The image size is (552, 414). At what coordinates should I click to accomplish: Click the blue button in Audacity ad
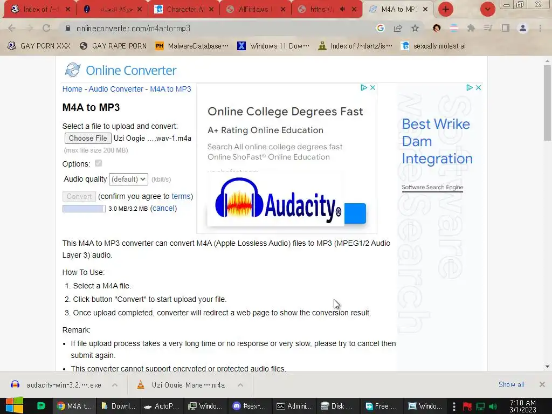355,213
